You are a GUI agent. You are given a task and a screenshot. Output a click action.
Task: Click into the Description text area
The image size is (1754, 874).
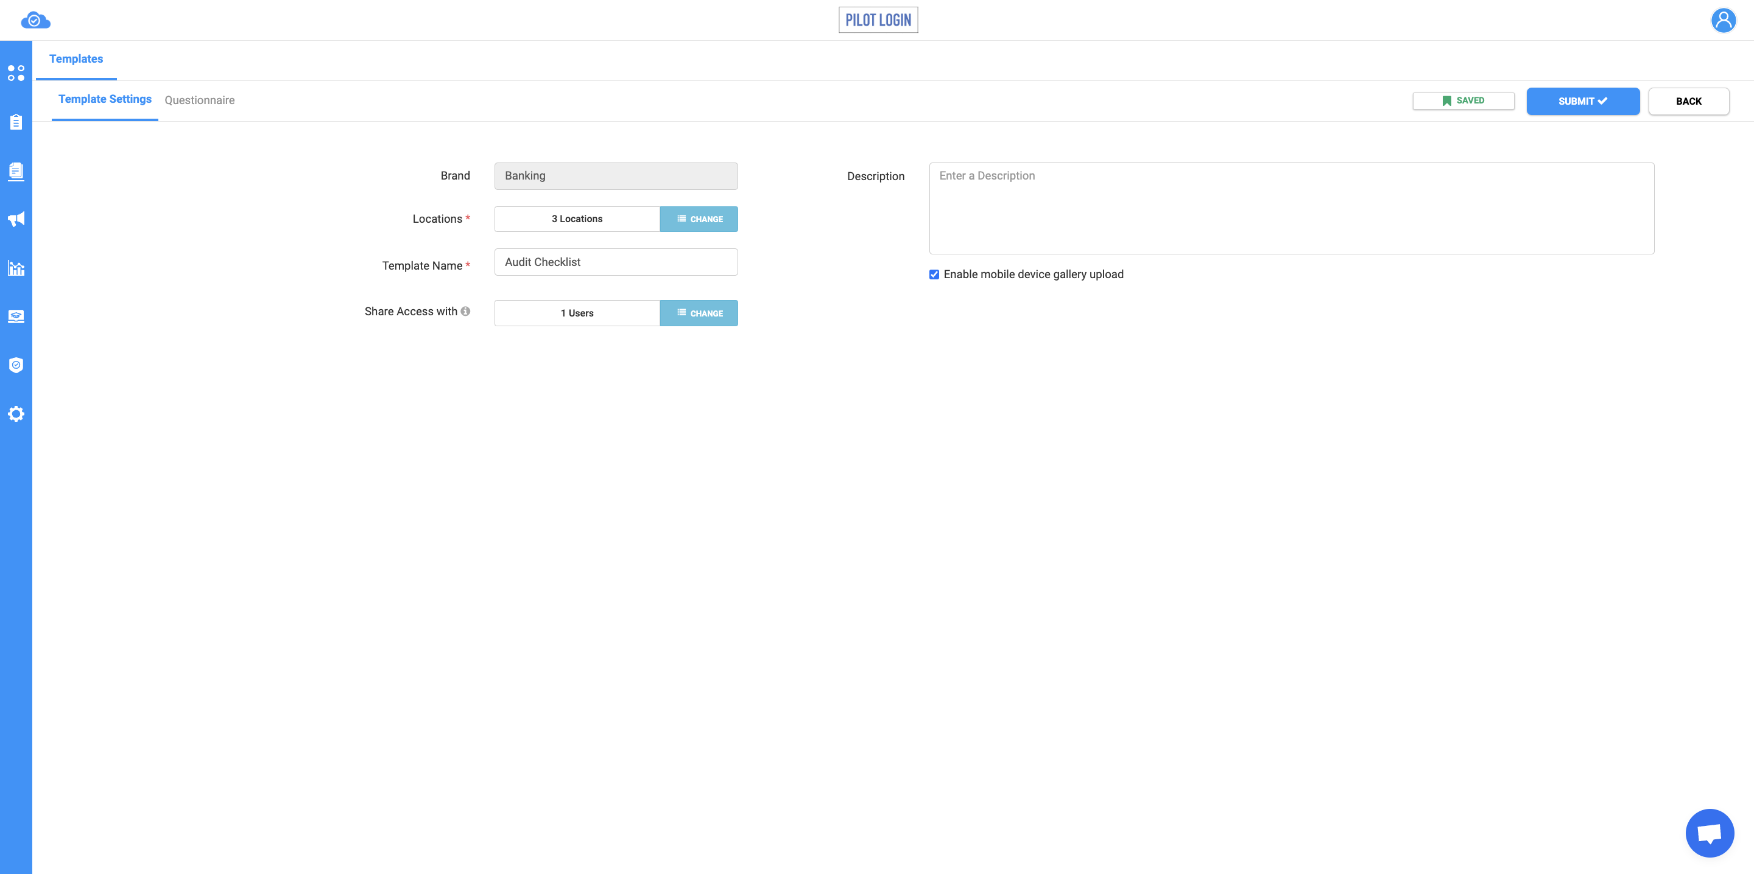pyautogui.click(x=1291, y=208)
